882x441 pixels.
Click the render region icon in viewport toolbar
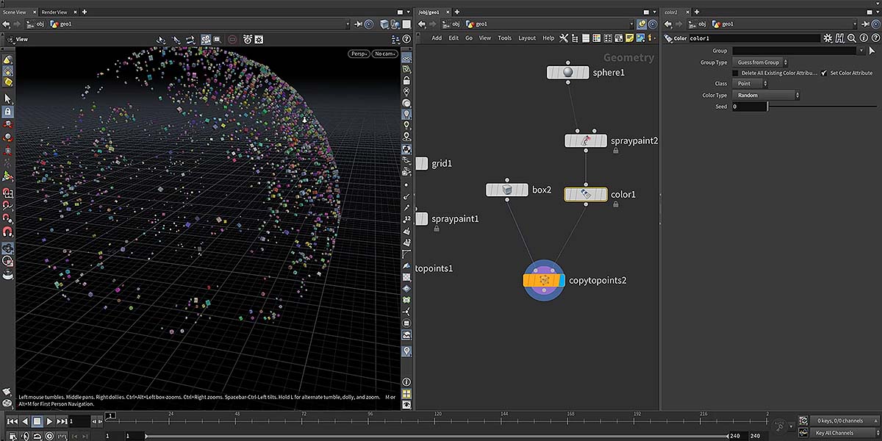tap(218, 39)
